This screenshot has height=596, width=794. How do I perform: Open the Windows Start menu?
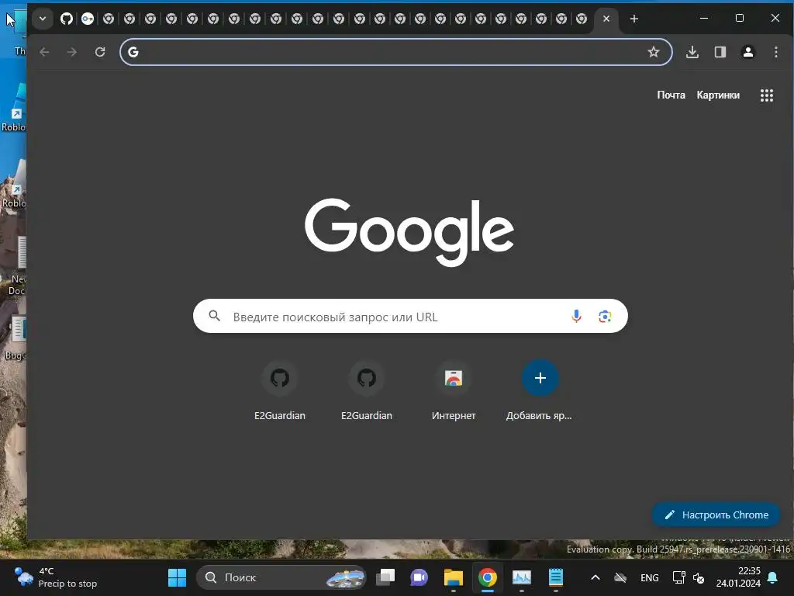(x=178, y=577)
